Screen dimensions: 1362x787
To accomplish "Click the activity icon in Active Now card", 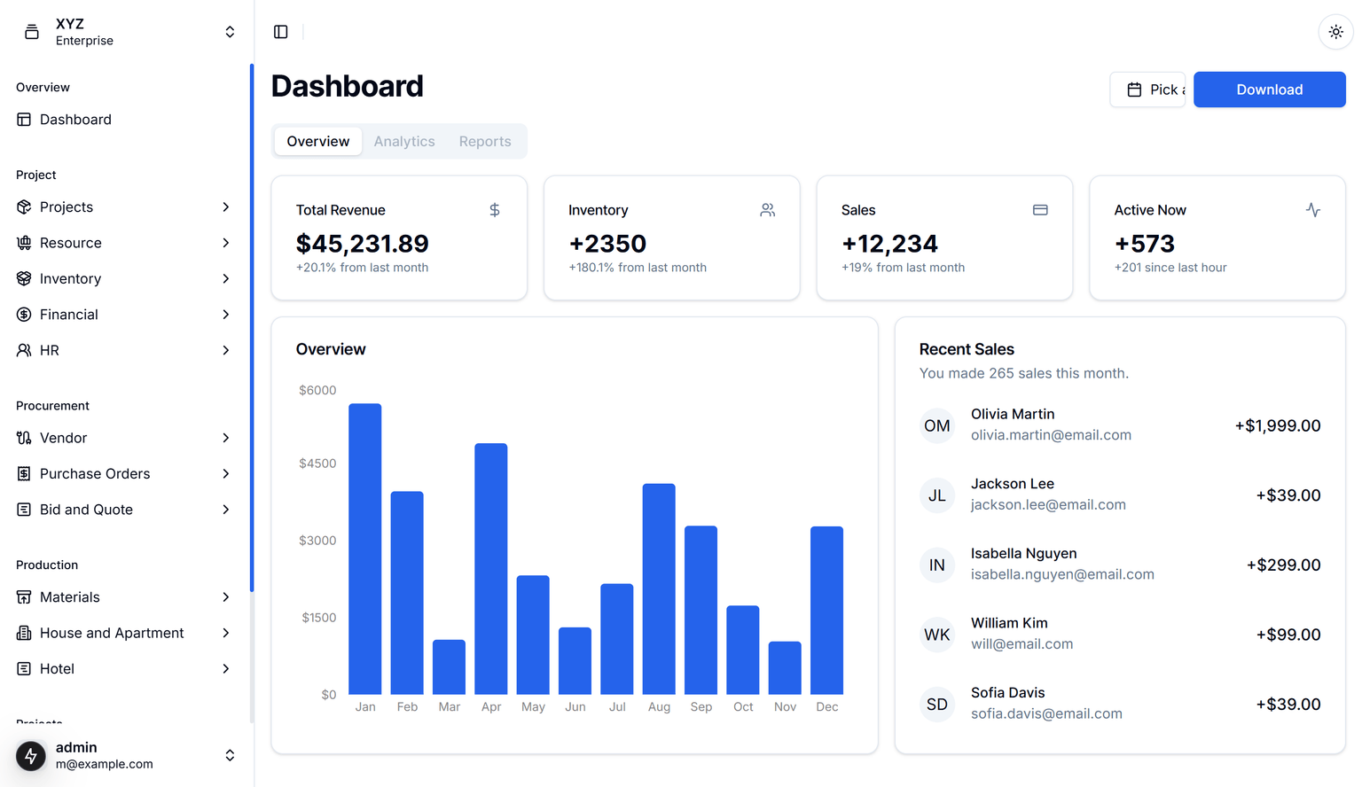I will (1312, 210).
